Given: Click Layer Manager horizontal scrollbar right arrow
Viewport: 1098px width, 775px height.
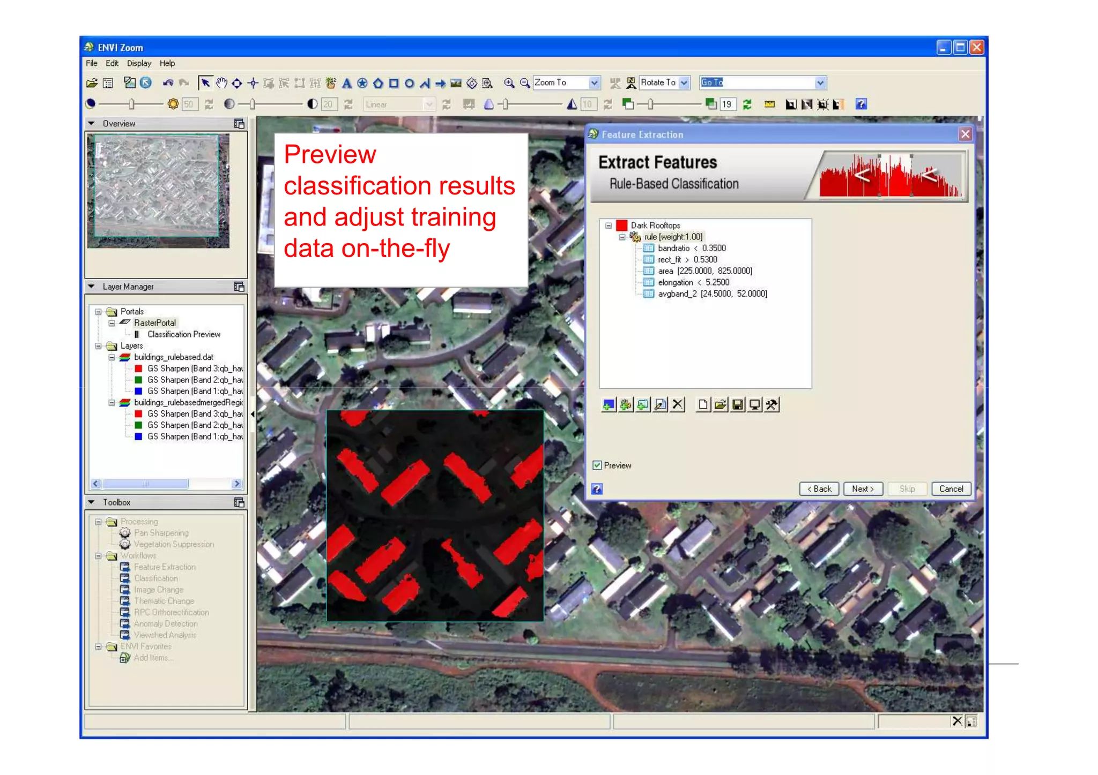Looking at the screenshot, I should [x=237, y=484].
